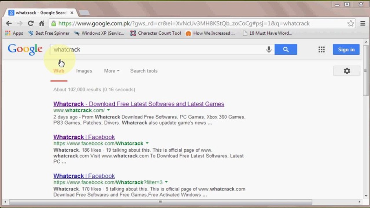Click the Google logo
The image size is (370, 208).
(x=25, y=50)
